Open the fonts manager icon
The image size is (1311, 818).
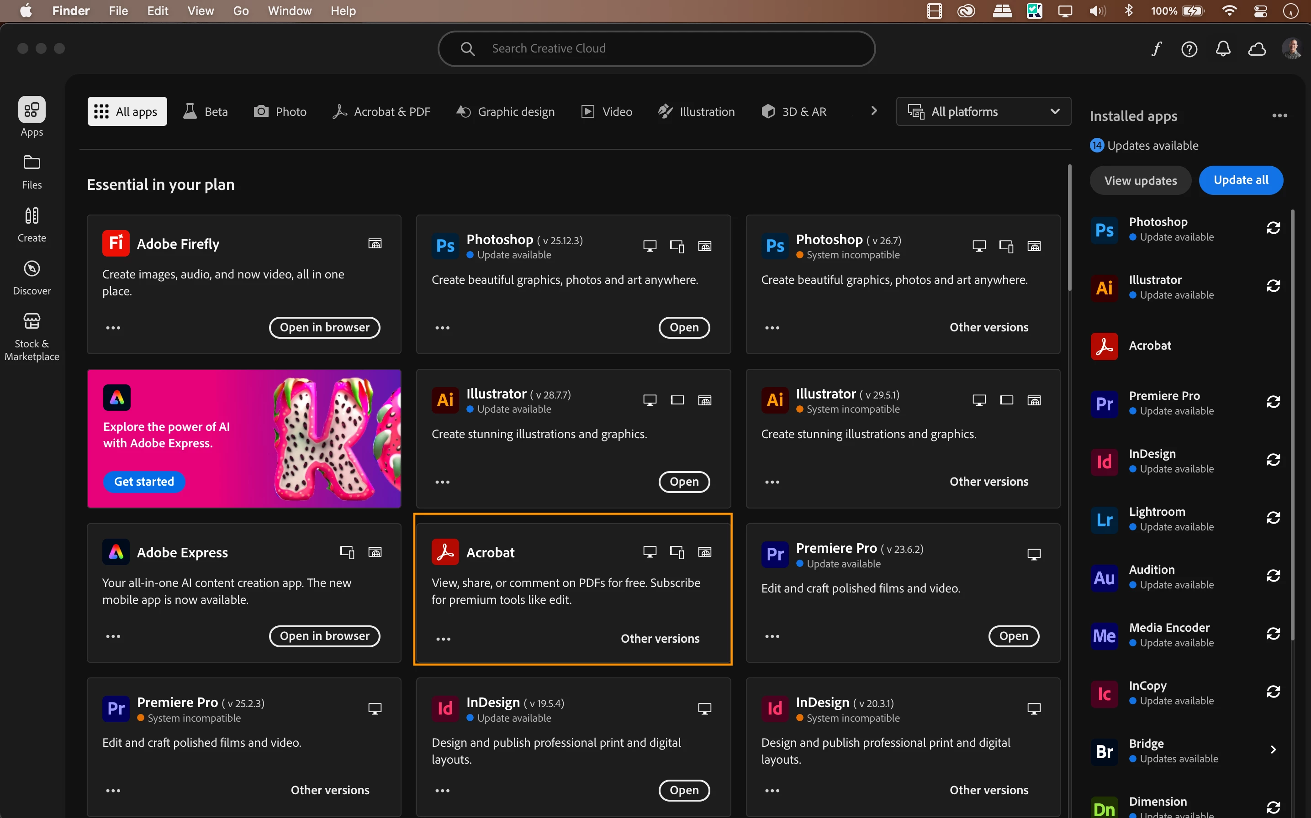1156,49
